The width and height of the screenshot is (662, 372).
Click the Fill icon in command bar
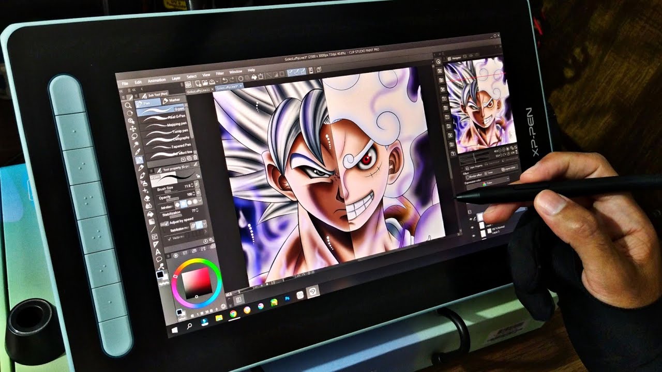[254, 77]
